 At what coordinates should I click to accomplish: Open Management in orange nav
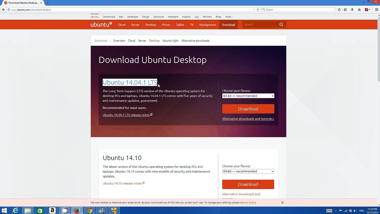(208, 25)
